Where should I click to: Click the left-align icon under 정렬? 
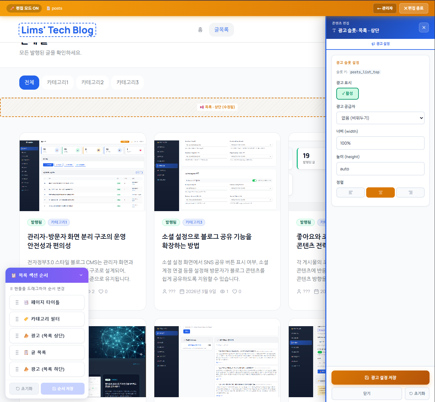click(350, 192)
